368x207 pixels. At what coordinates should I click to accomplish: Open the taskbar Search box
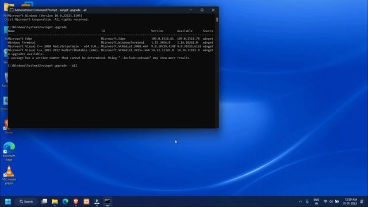click(x=26, y=202)
